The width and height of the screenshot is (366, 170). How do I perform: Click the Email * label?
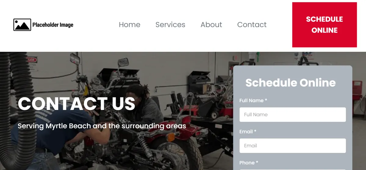tap(248, 132)
